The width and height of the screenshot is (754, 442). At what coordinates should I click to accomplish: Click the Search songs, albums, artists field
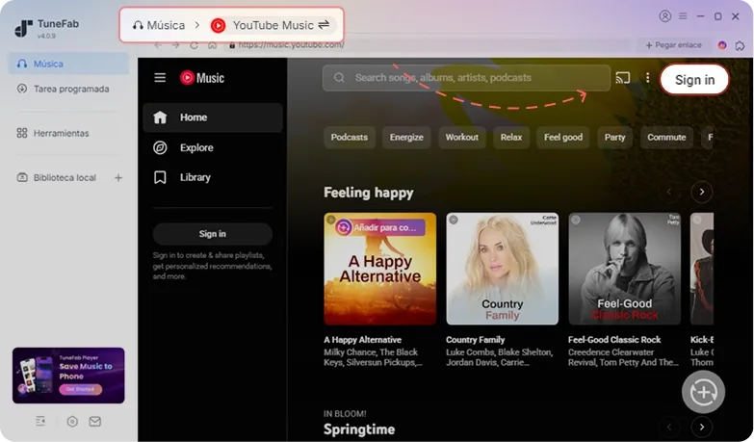click(466, 78)
